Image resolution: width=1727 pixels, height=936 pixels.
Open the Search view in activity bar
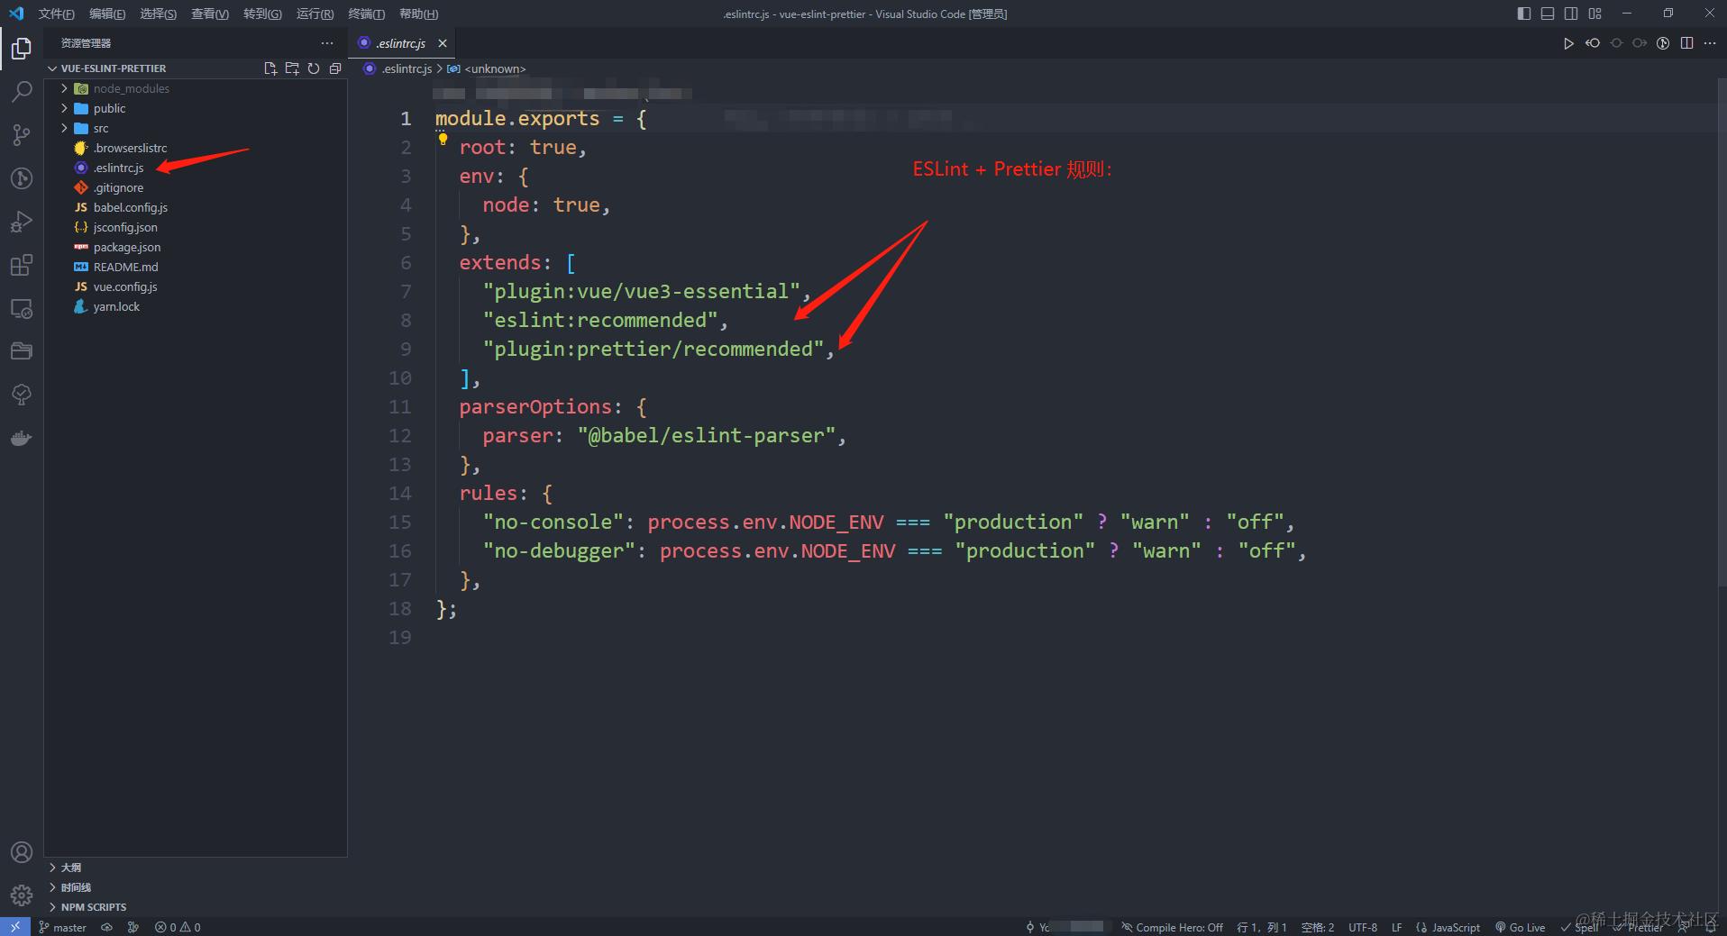pyautogui.click(x=22, y=91)
